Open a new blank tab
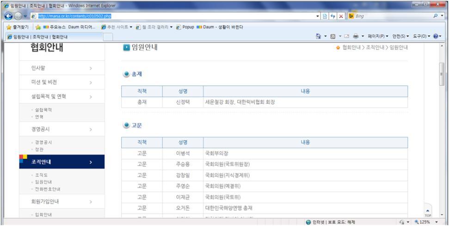 [108, 37]
